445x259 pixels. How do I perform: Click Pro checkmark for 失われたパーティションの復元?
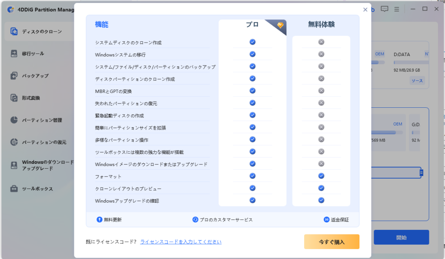pyautogui.click(x=252, y=103)
